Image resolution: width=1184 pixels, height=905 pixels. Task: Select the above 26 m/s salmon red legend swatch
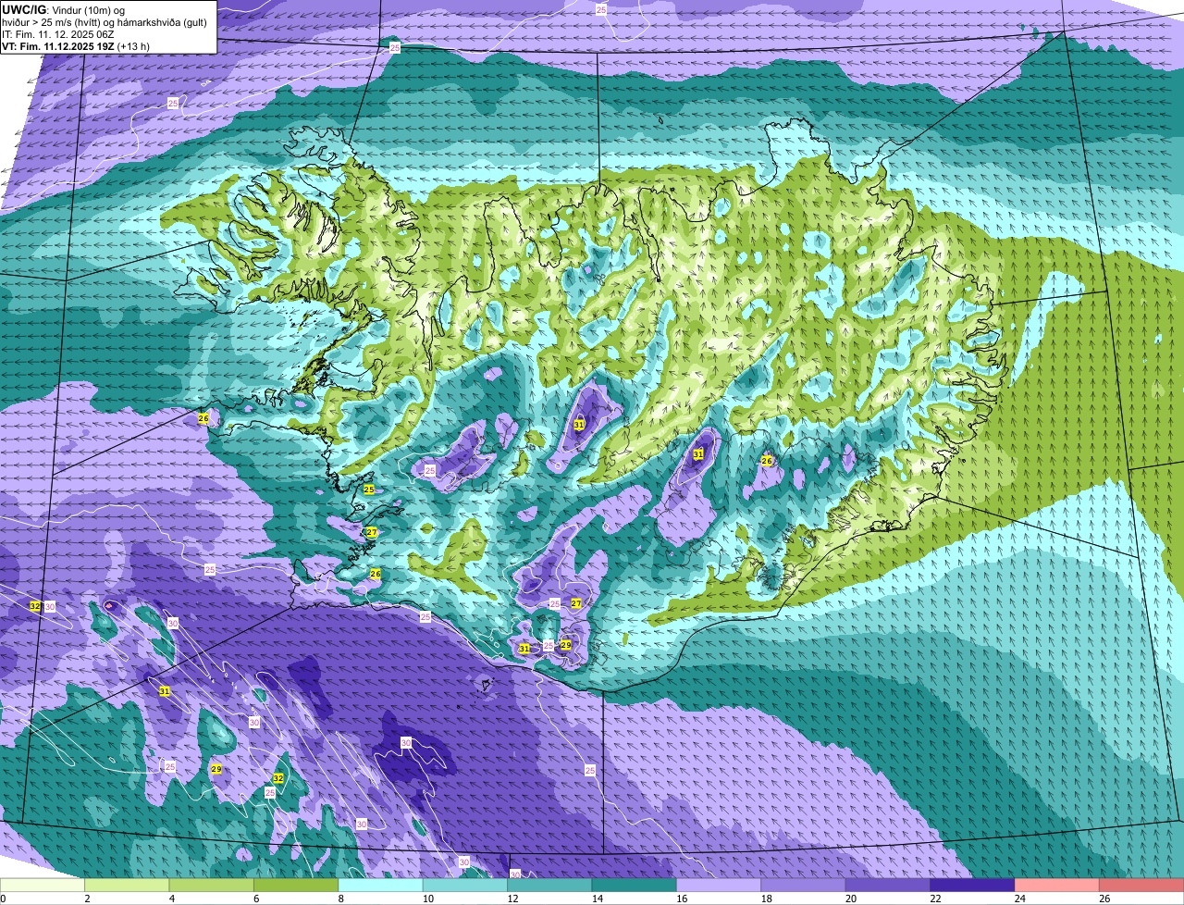tap(1142, 886)
